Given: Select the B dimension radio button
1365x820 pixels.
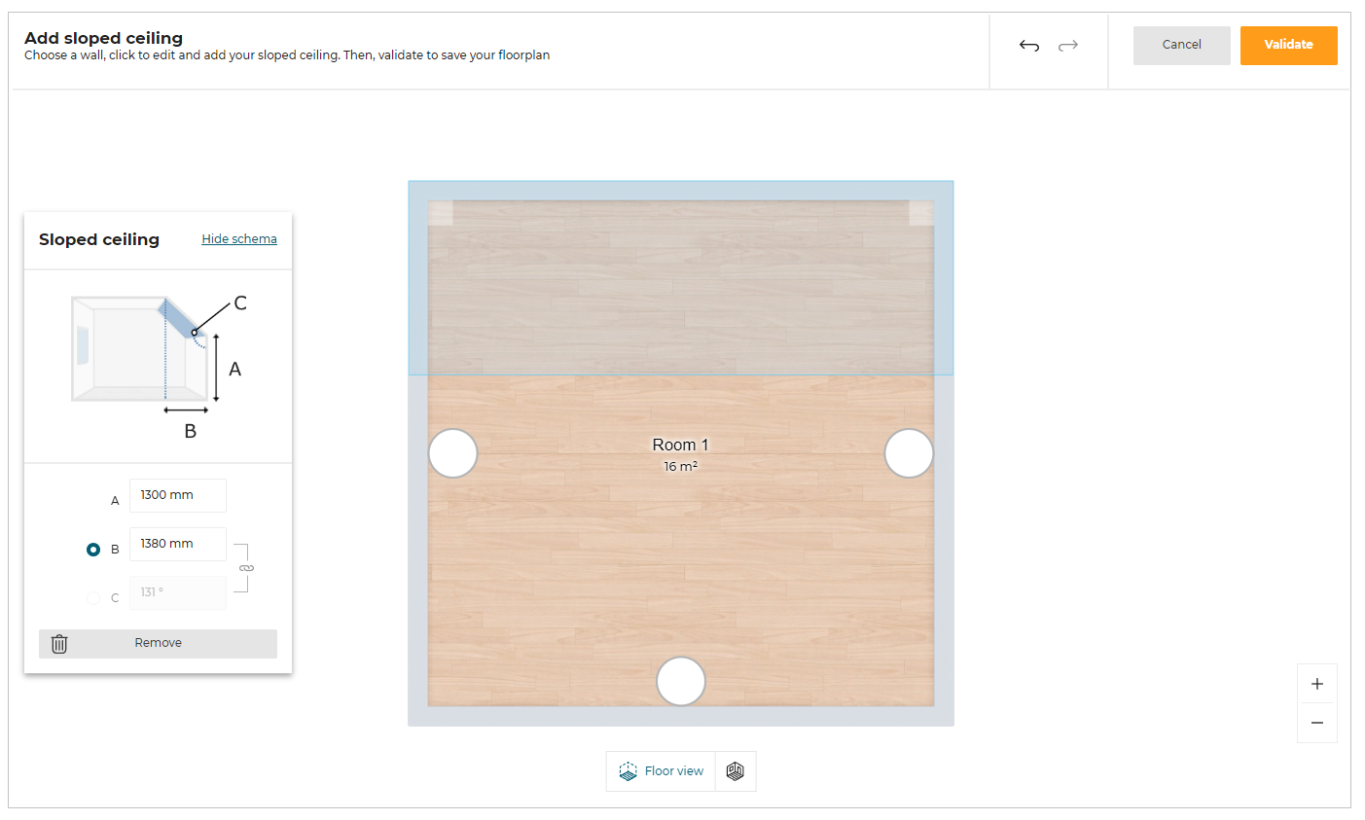Looking at the screenshot, I should pos(93,550).
